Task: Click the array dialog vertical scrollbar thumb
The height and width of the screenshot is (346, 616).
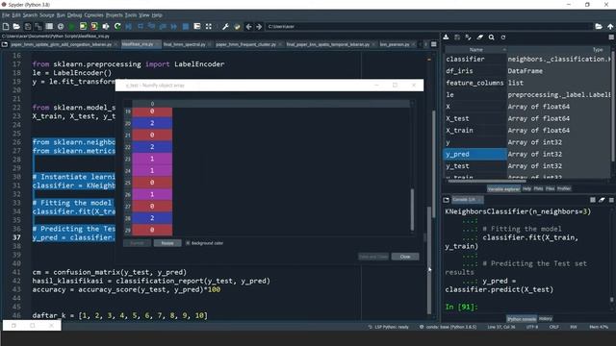Action: (412, 210)
